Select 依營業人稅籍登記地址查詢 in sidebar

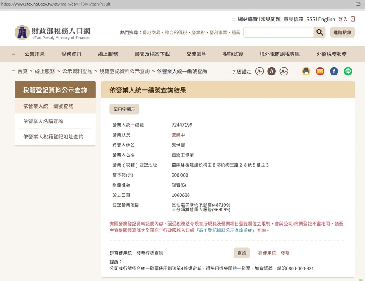[53, 137]
